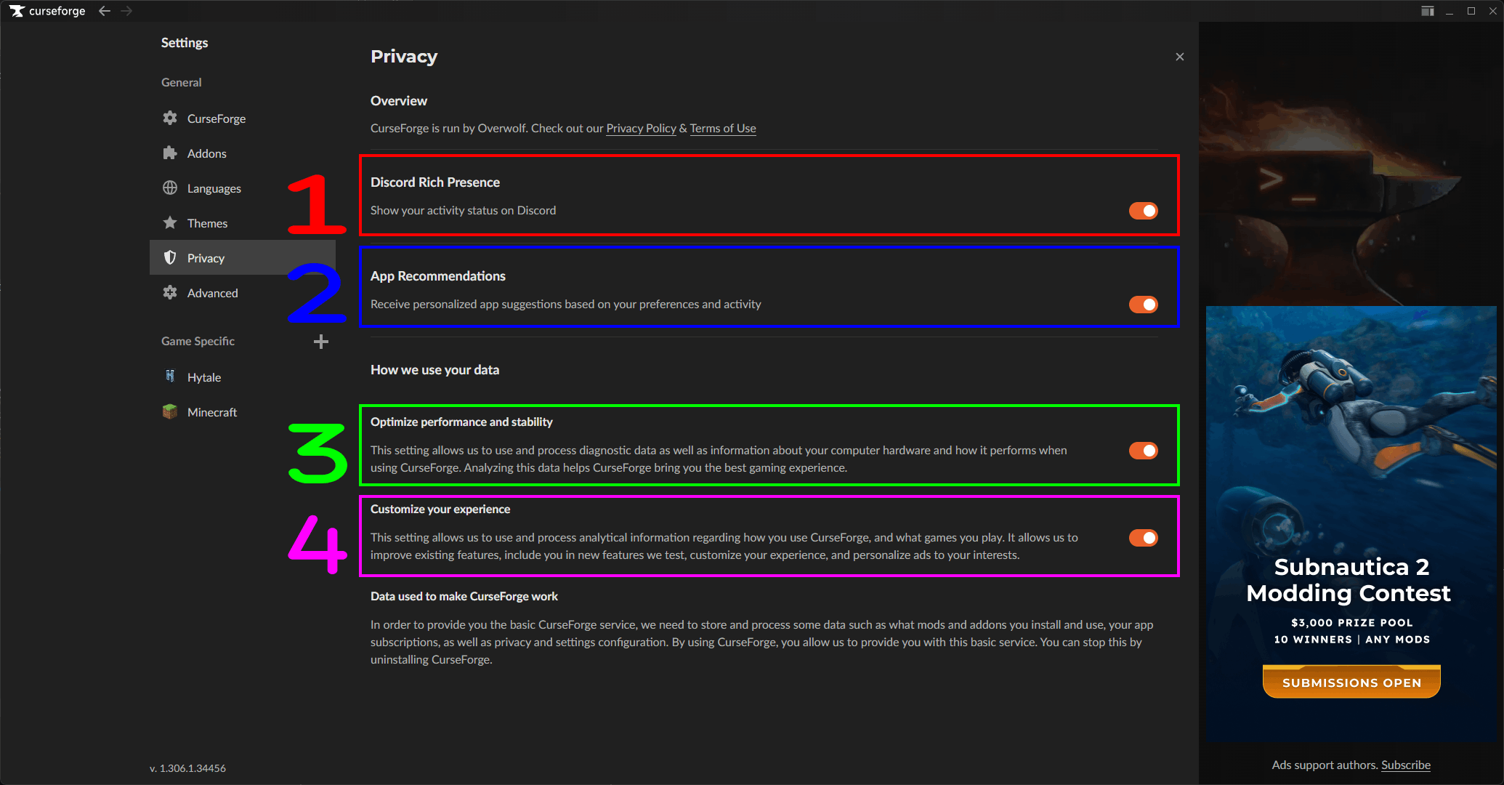Image resolution: width=1504 pixels, height=785 pixels.
Task: Click the Languages globe icon
Action: click(170, 188)
